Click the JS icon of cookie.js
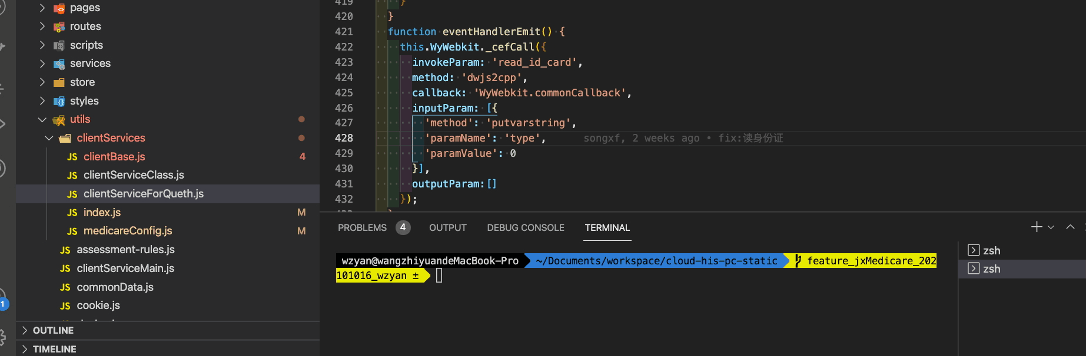Viewport: 1086px width, 356px height. (x=65, y=305)
